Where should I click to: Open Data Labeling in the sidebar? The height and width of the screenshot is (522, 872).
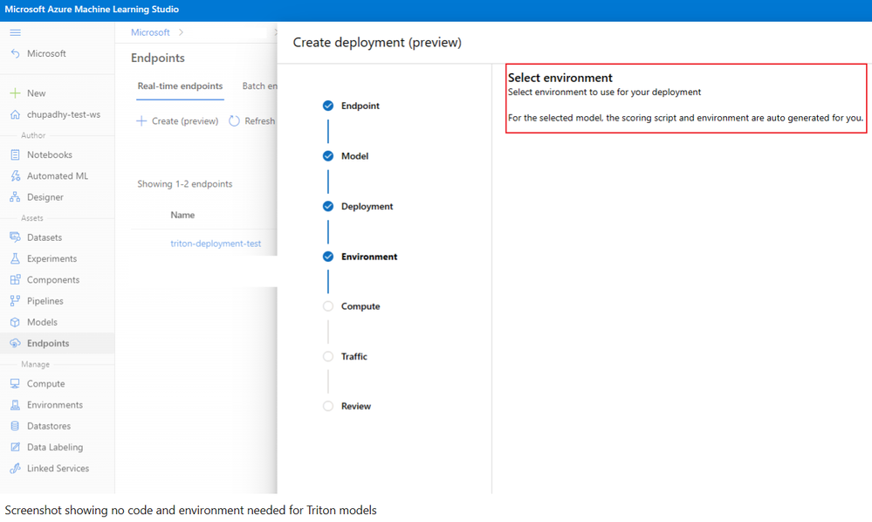coord(55,447)
